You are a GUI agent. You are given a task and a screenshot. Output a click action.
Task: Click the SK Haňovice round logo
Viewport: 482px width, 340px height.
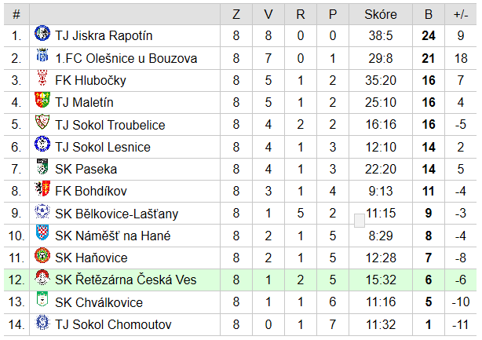(x=42, y=255)
